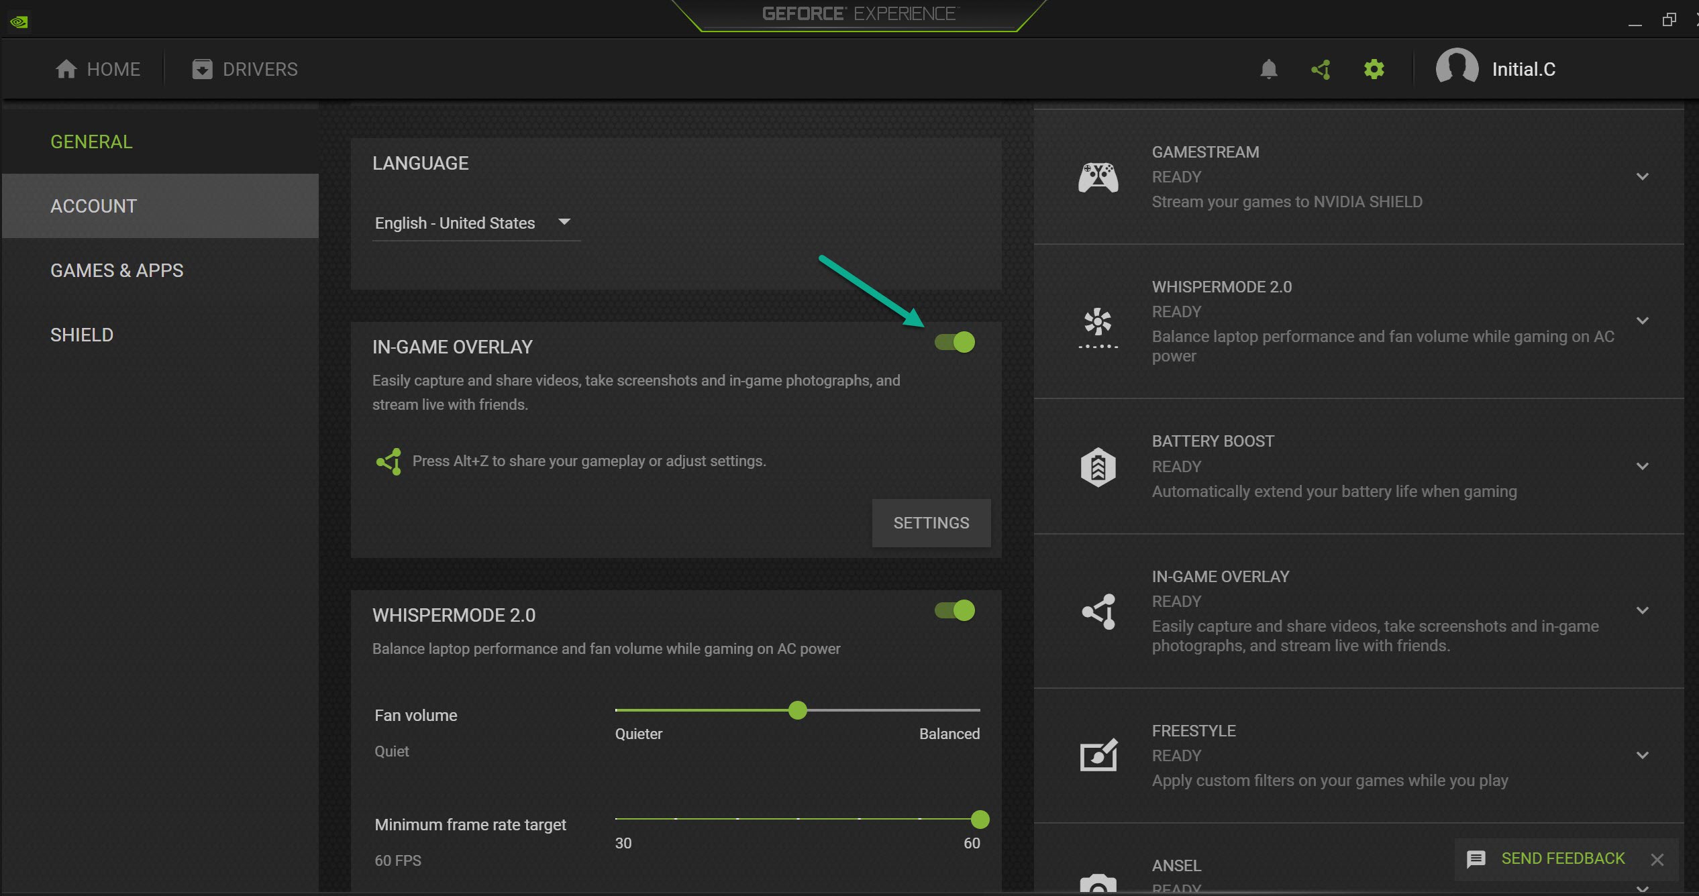Toggle the WhisperMode 2.0 switch
This screenshot has width=1699, height=896.
[x=954, y=610]
